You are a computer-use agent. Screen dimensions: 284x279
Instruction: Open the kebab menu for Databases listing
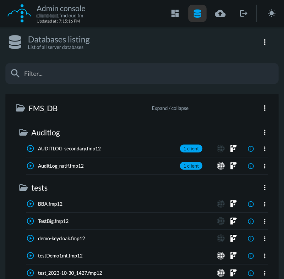click(x=264, y=42)
